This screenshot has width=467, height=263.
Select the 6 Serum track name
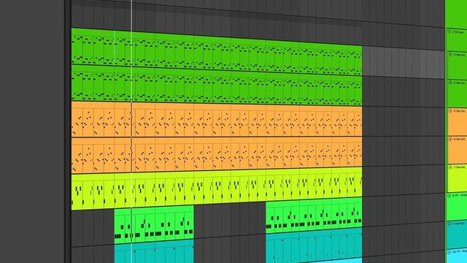[460, 139]
